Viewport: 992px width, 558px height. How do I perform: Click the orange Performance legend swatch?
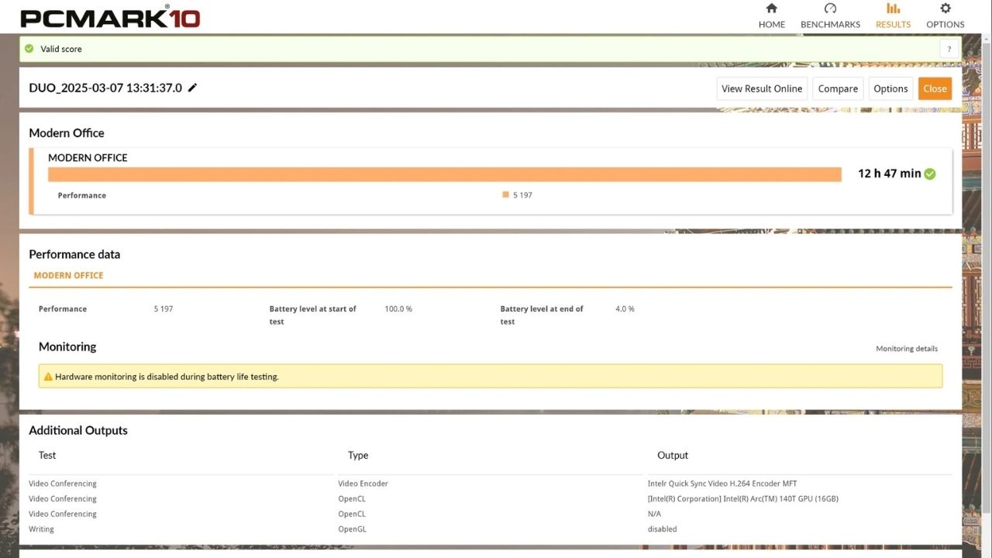click(505, 195)
